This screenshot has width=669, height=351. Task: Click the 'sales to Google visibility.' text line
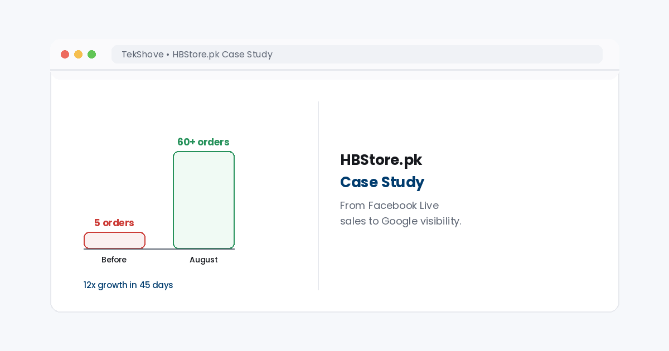400,221
